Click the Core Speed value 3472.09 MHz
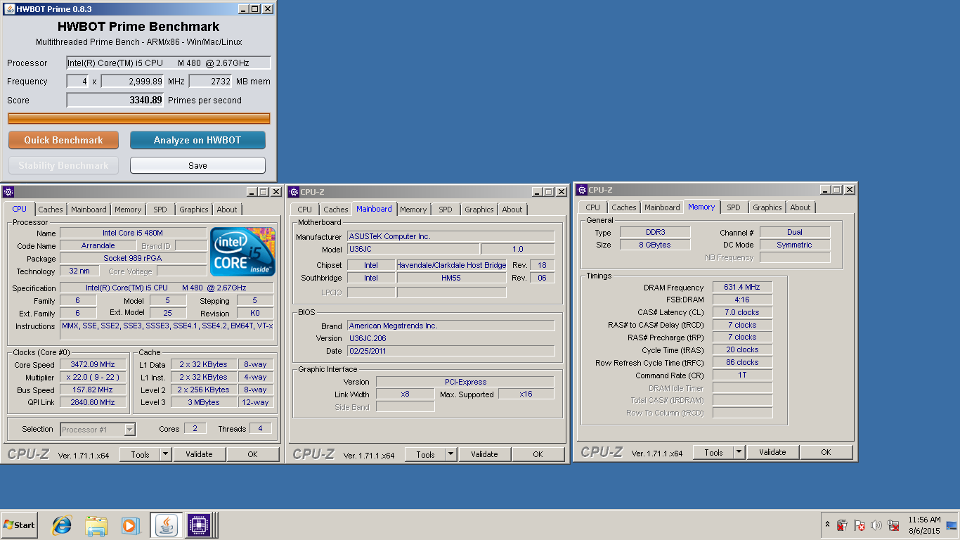960x540 pixels. [x=93, y=364]
